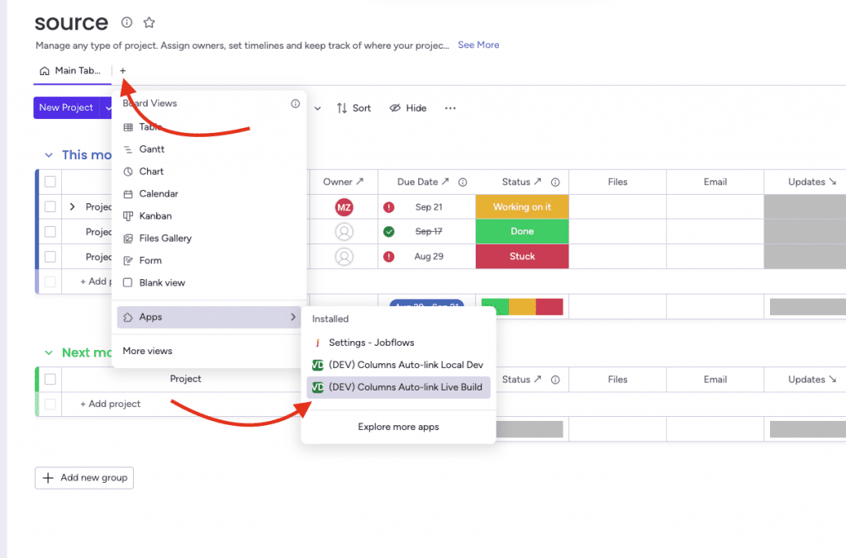Screen dimensions: 846x558
Task: Click the overdue alert icon beside Sep 21
Action: [x=388, y=207]
